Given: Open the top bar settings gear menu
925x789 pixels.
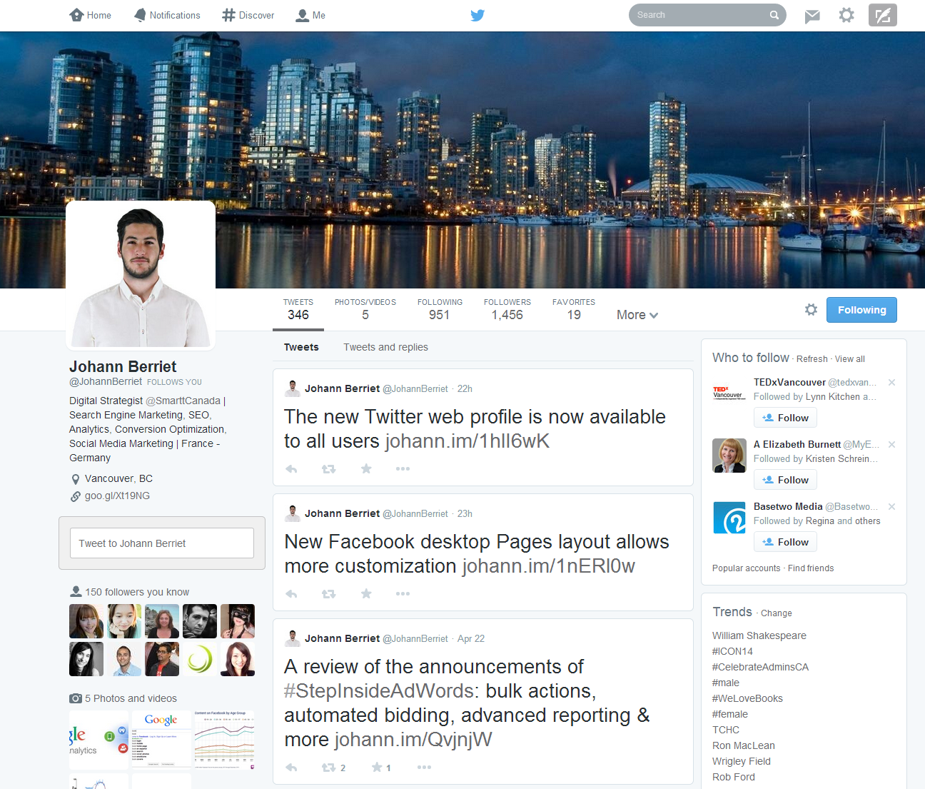Looking at the screenshot, I should pyautogui.click(x=846, y=15).
